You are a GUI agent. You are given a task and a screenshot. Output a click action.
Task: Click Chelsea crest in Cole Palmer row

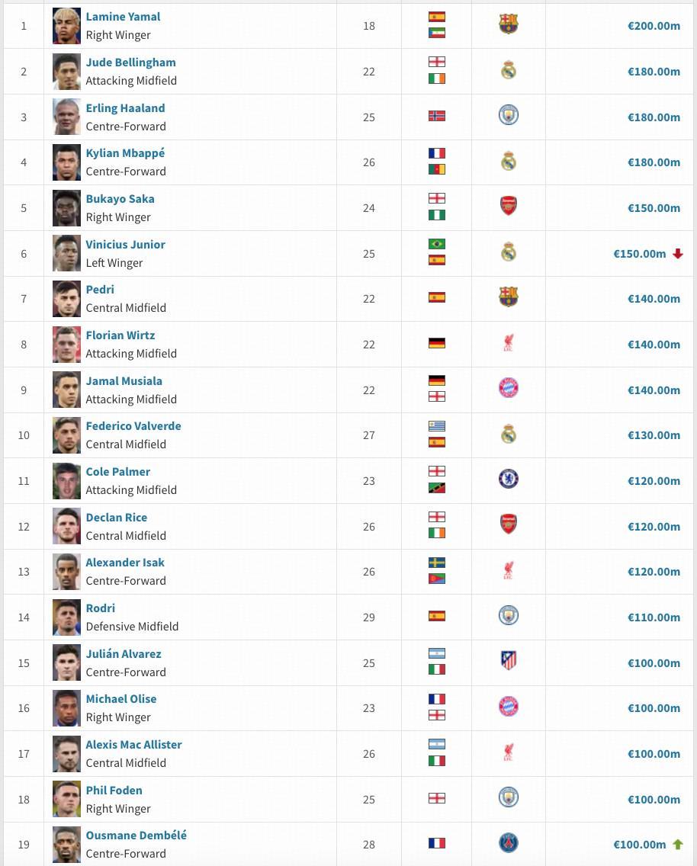[509, 480]
